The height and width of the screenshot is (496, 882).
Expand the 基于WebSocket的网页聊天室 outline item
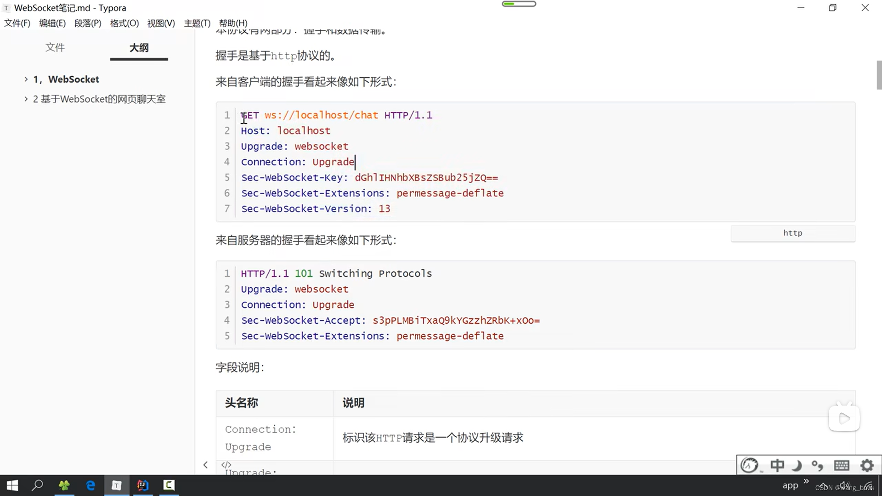pos(26,99)
